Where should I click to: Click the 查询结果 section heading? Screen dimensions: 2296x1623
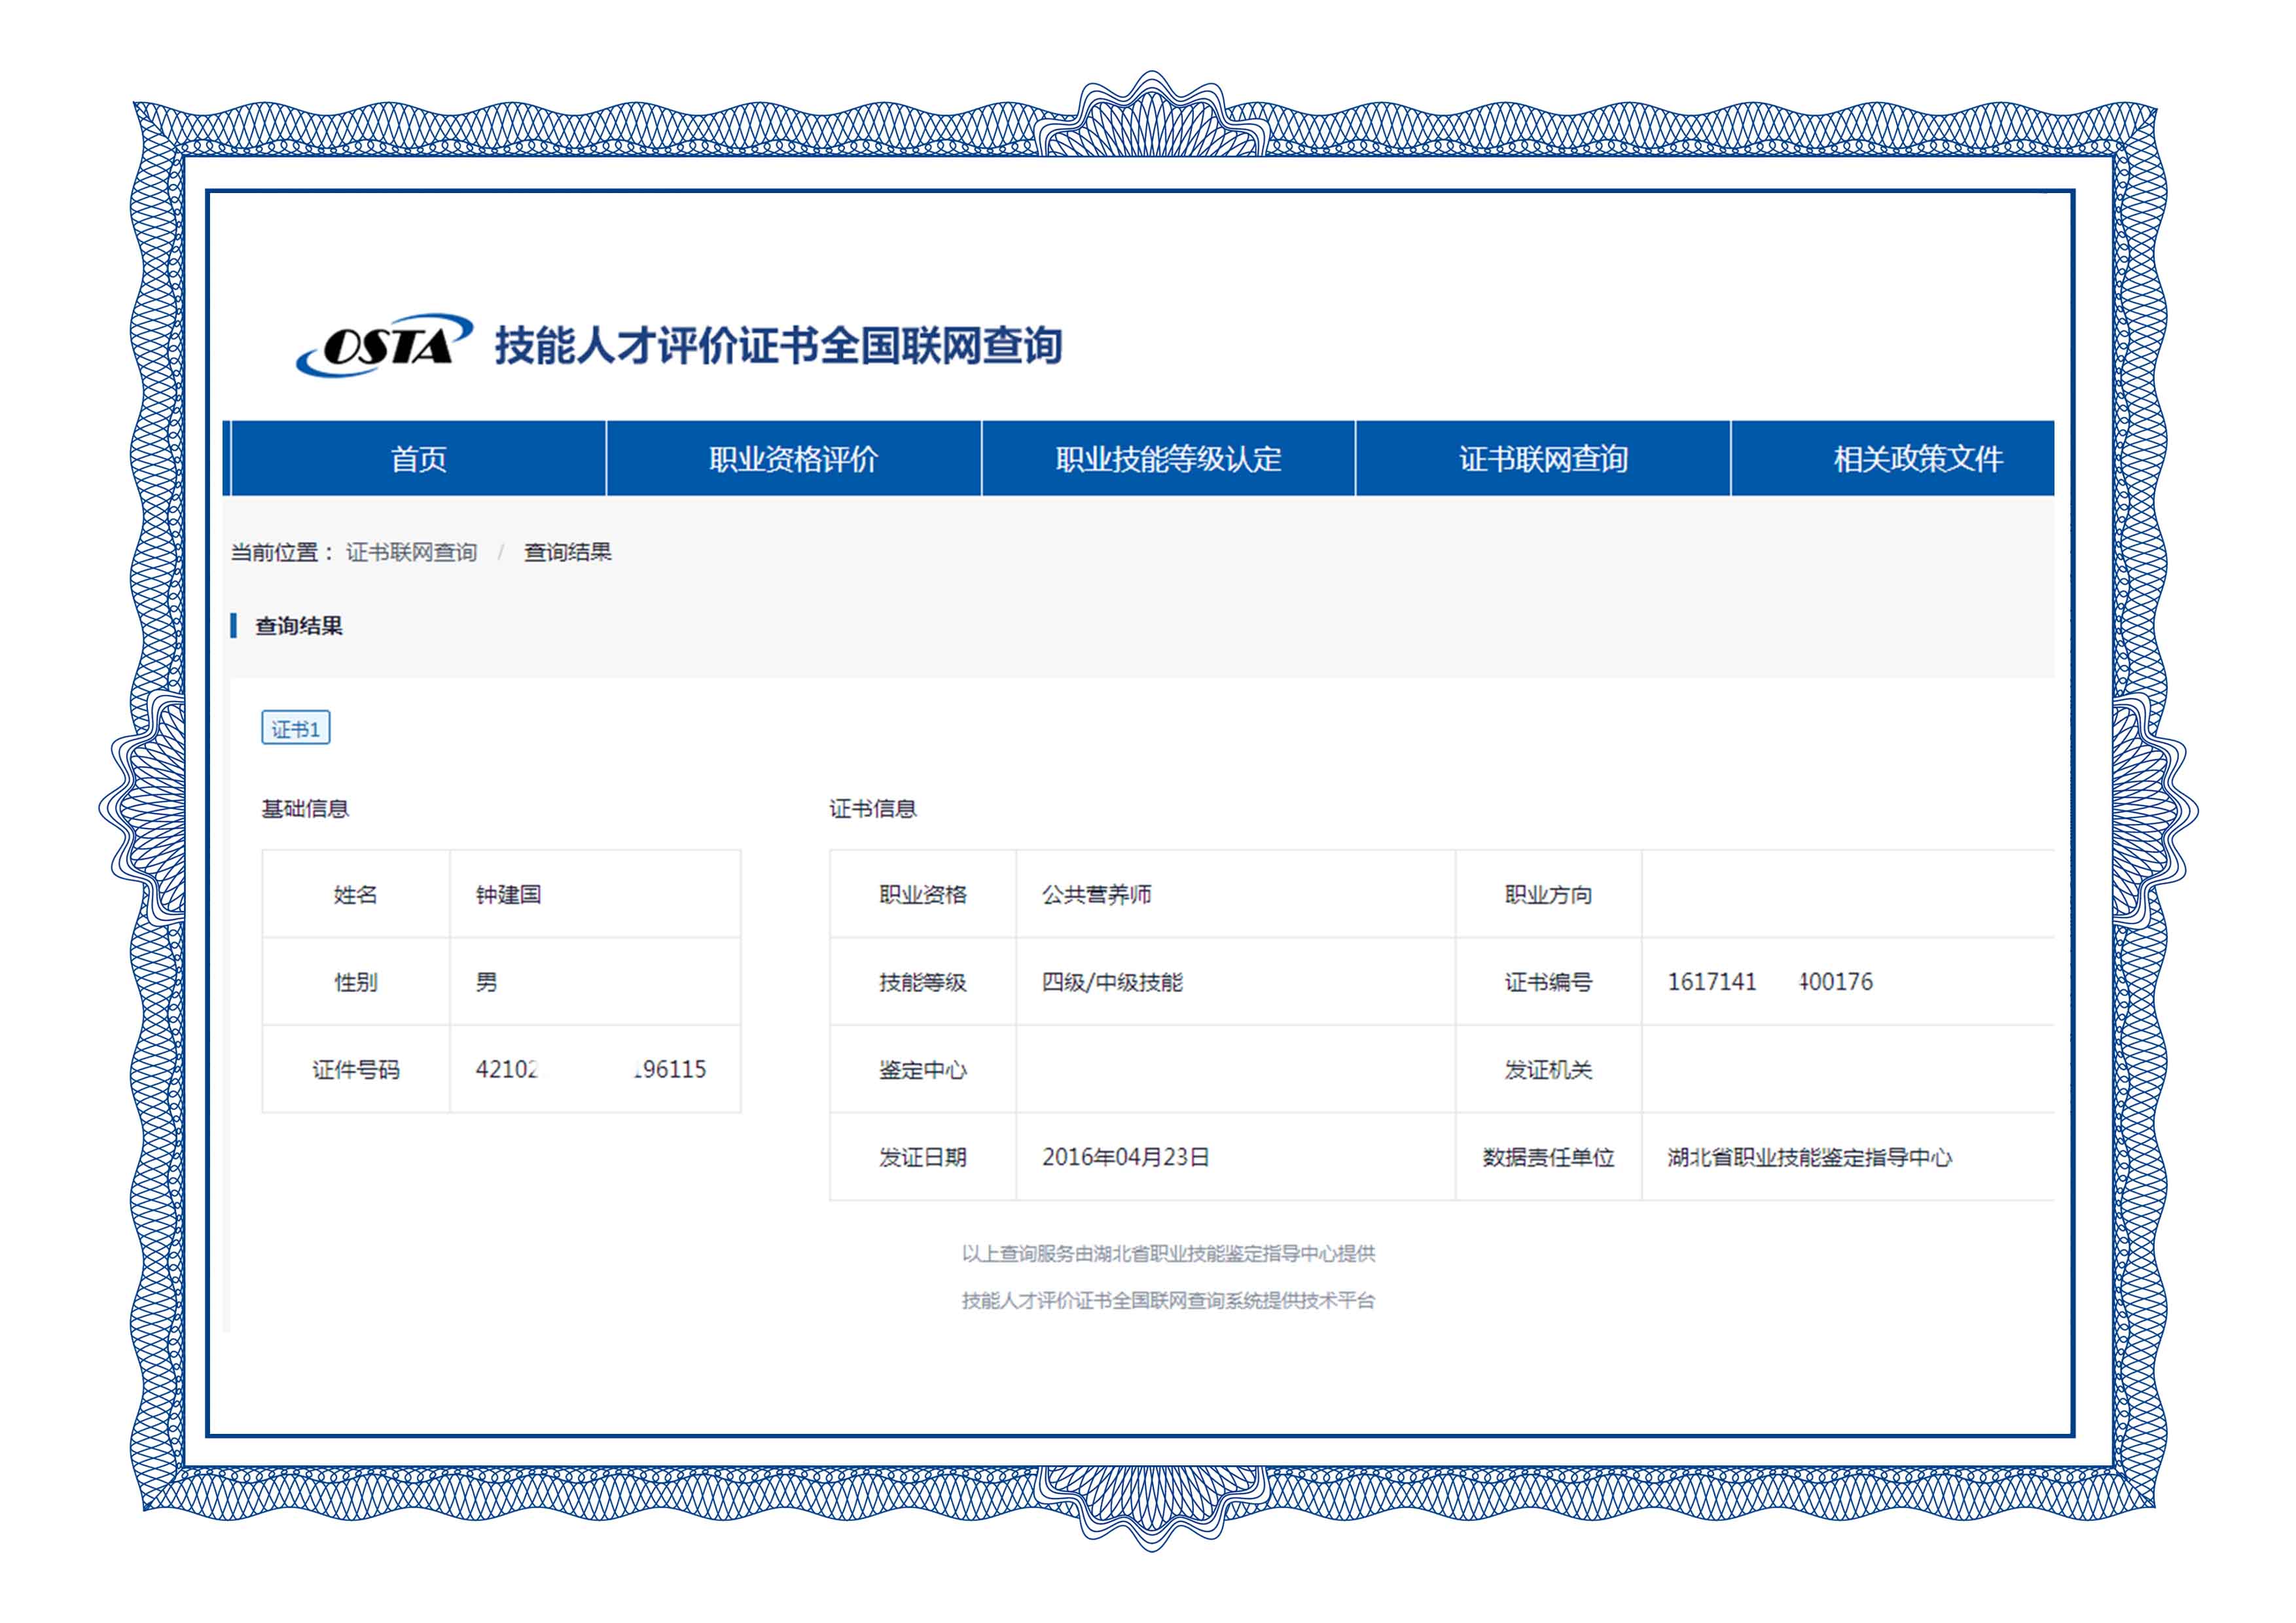(x=298, y=626)
